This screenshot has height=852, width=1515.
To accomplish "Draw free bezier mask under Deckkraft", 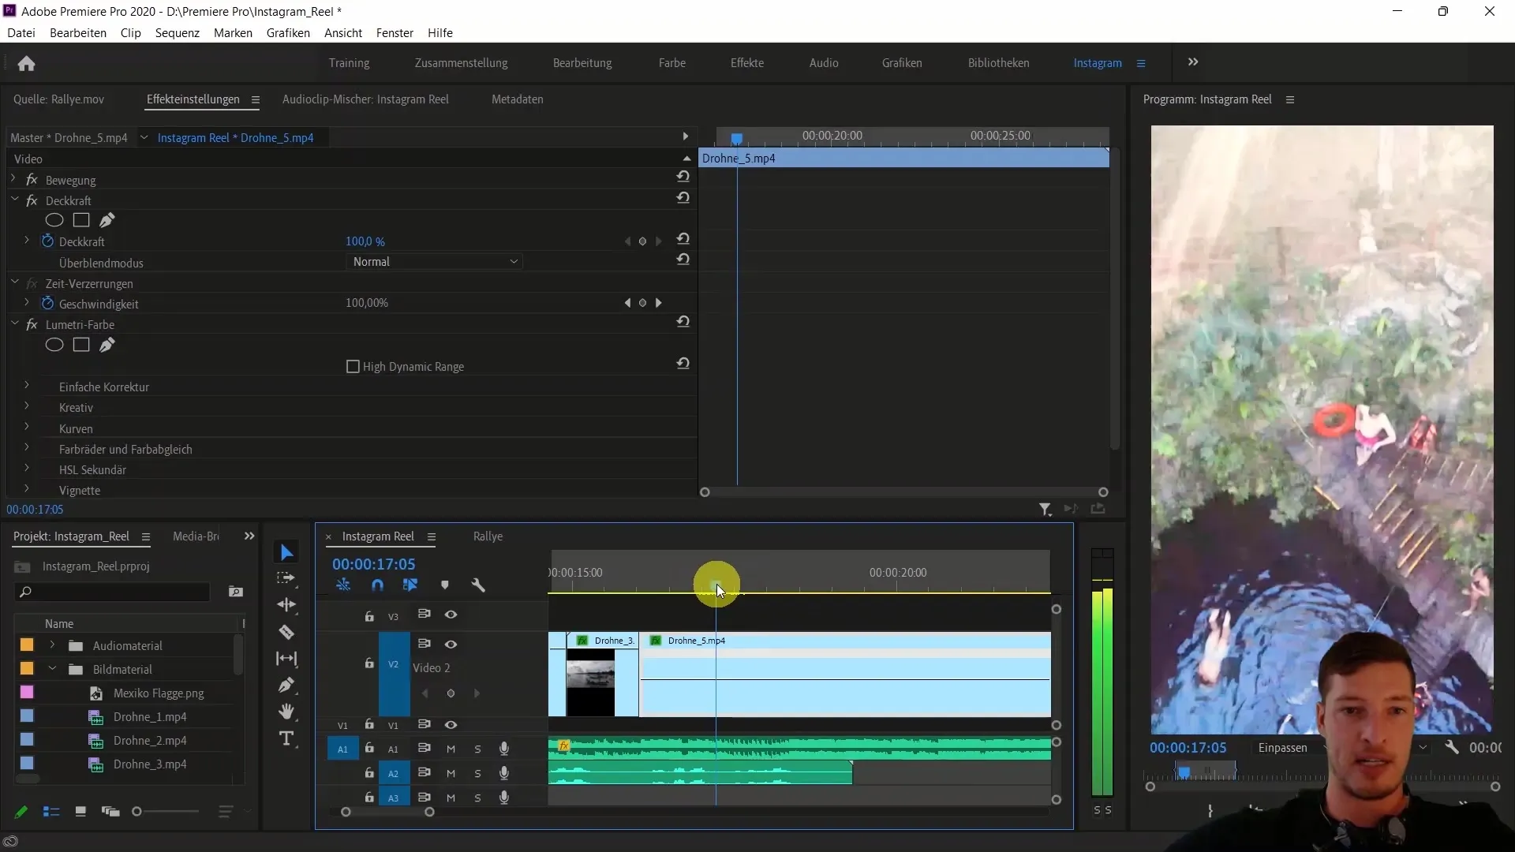I will point(107,220).
